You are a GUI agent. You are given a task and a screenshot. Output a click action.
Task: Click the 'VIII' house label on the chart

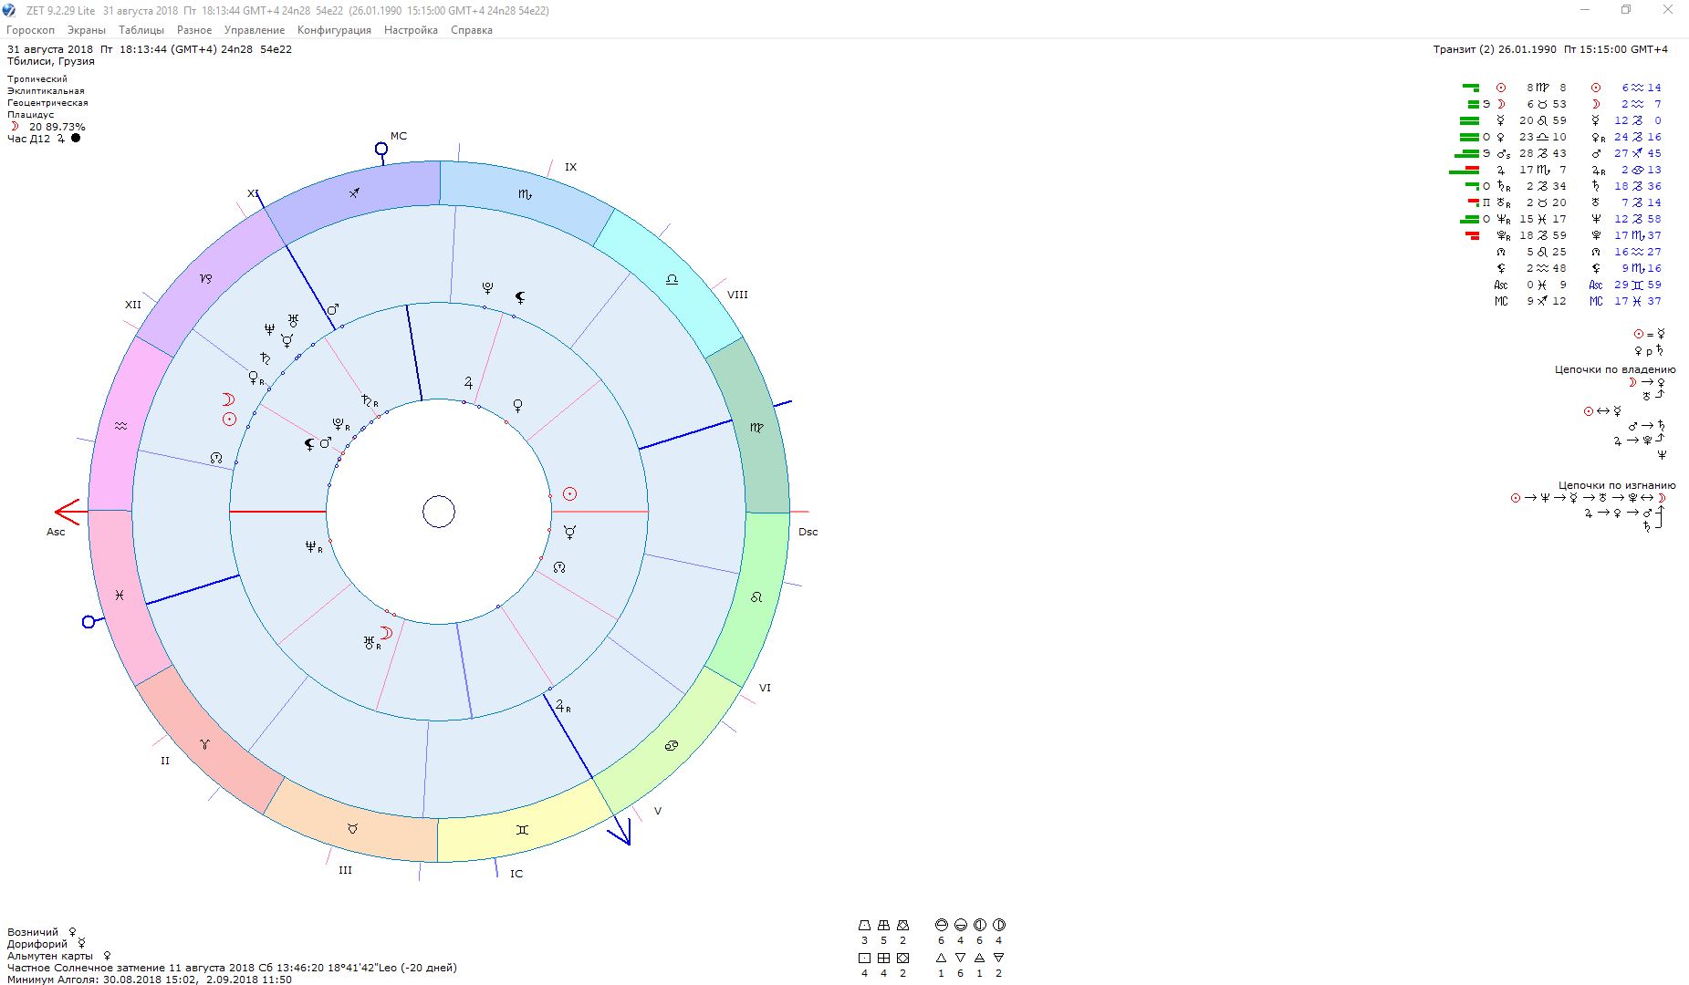point(737,295)
